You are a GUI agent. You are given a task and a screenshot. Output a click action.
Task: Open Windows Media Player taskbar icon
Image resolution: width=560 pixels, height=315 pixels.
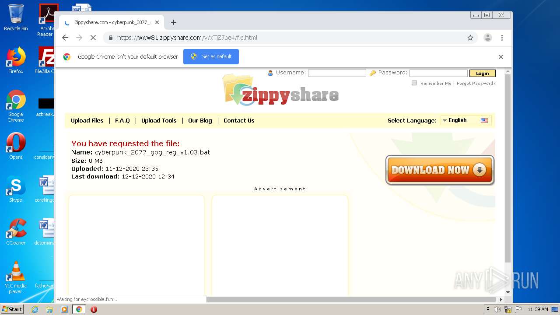[64, 309]
